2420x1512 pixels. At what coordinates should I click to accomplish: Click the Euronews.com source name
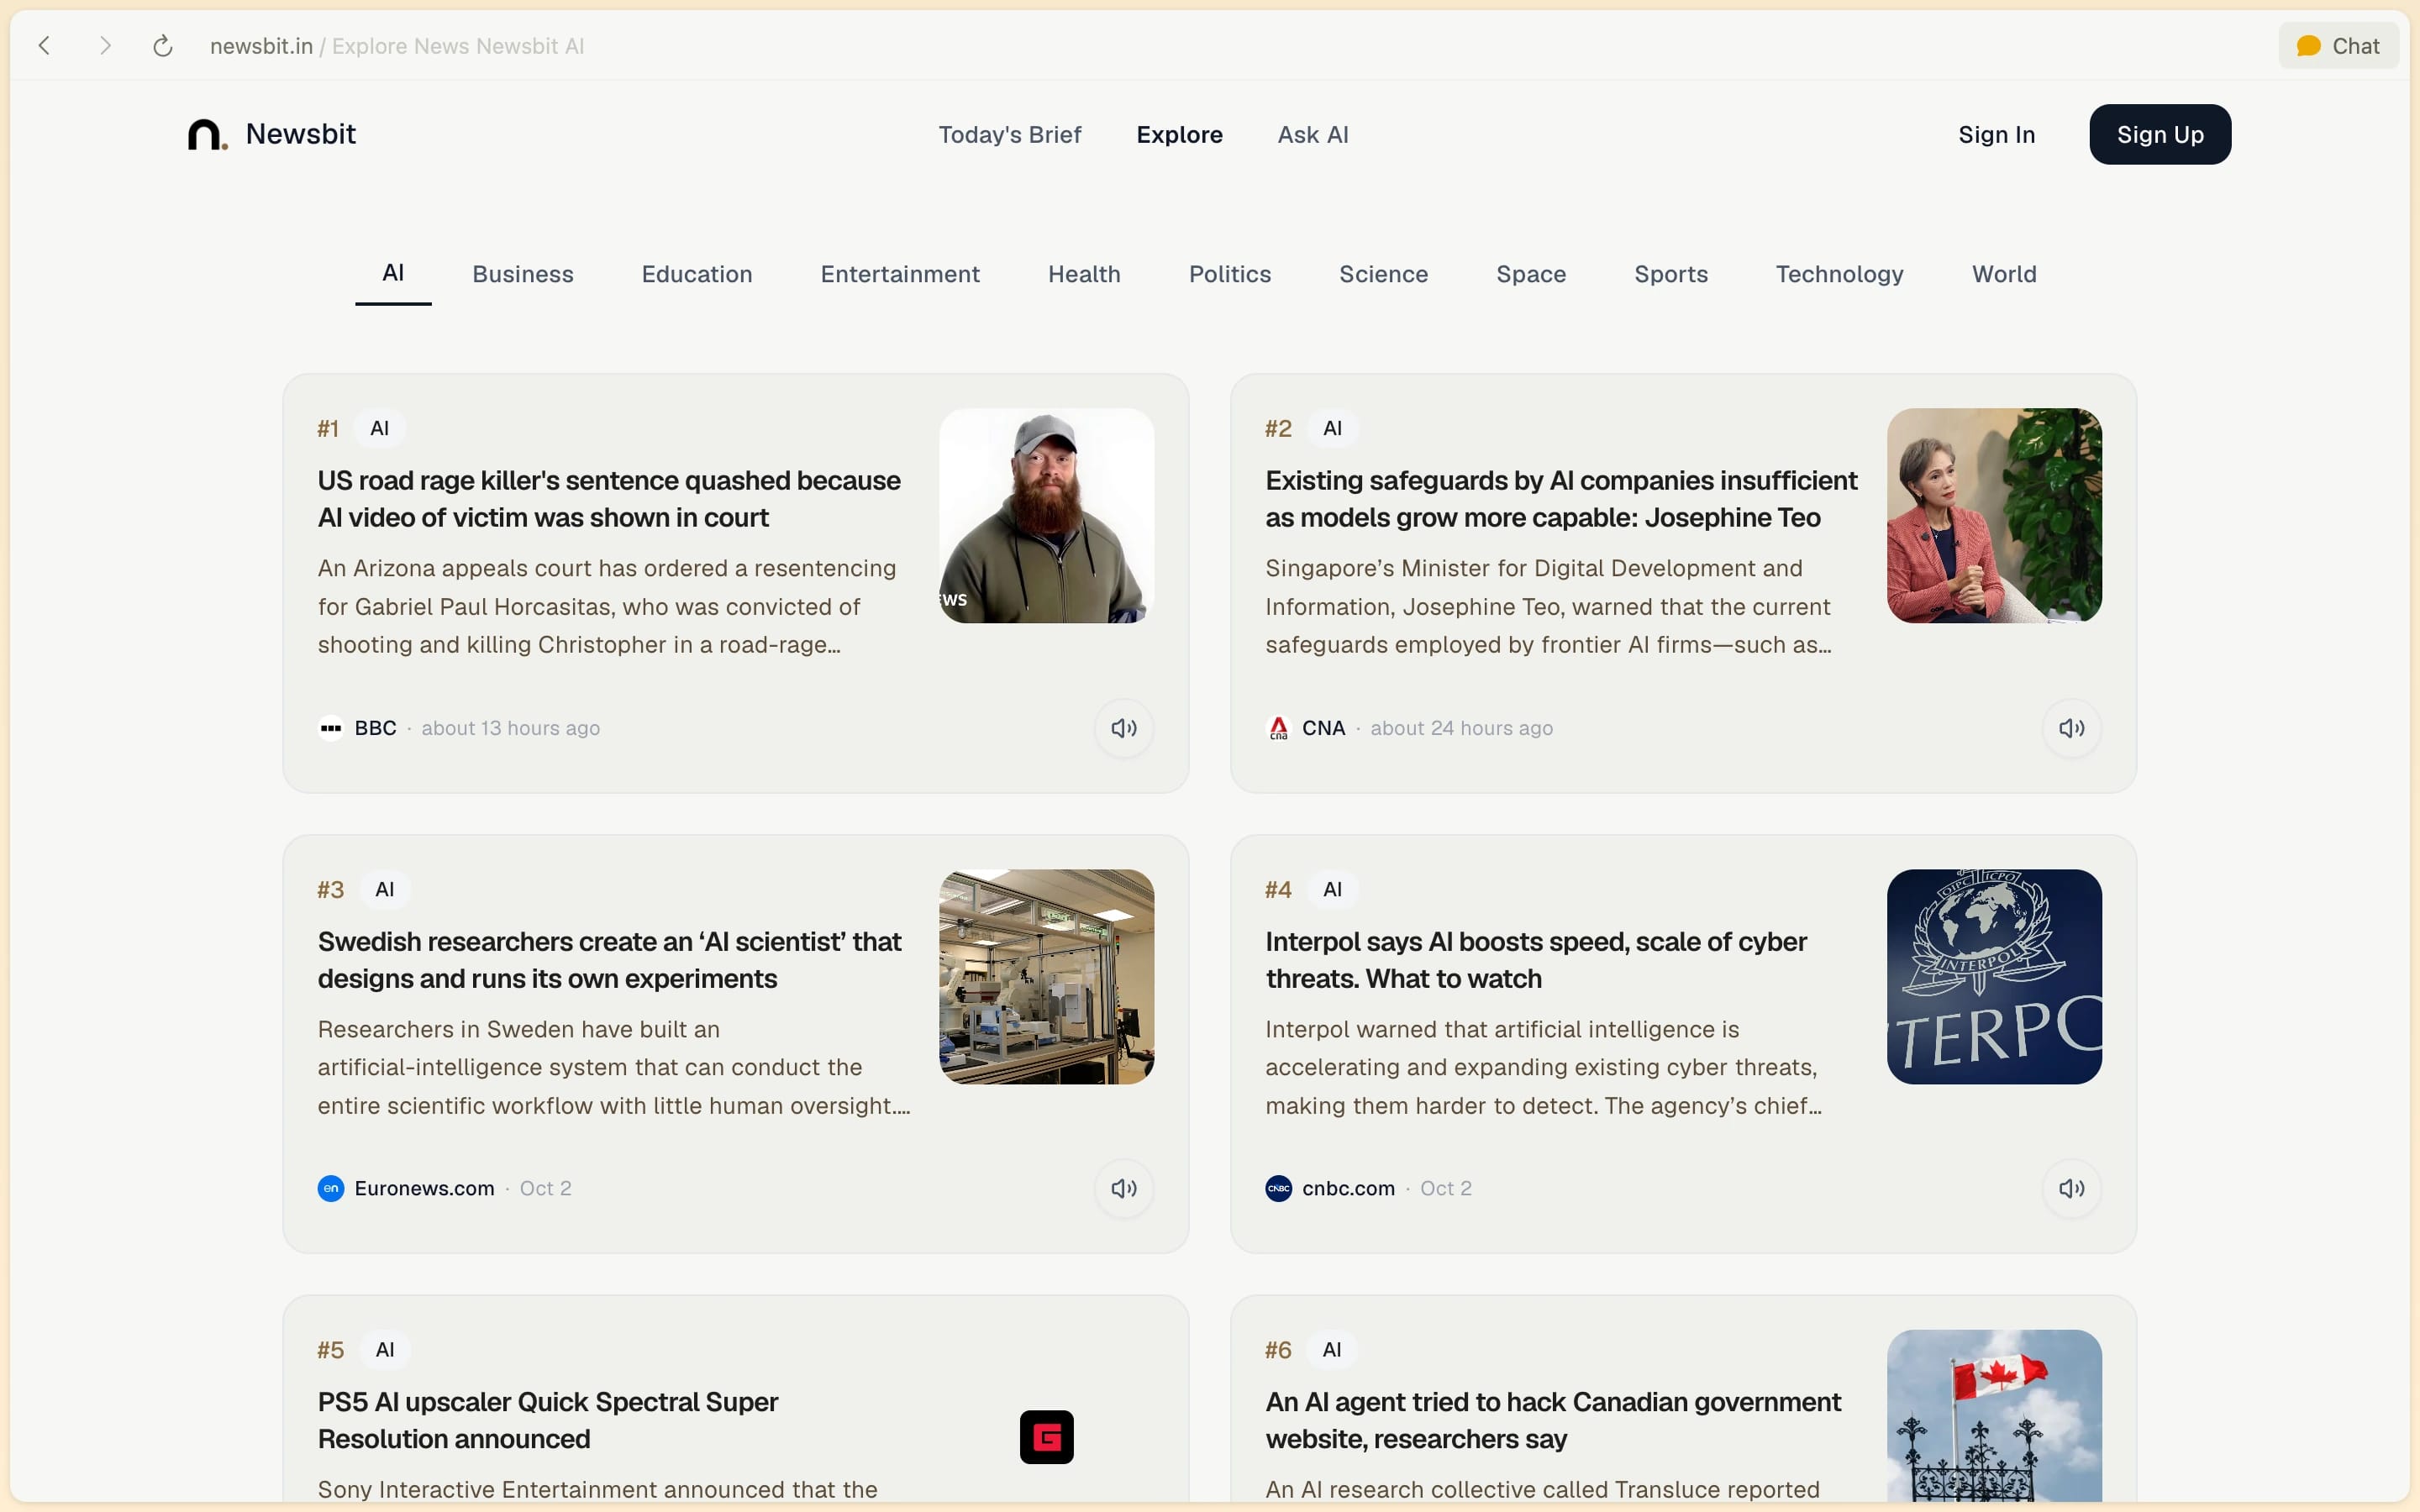424,1188
